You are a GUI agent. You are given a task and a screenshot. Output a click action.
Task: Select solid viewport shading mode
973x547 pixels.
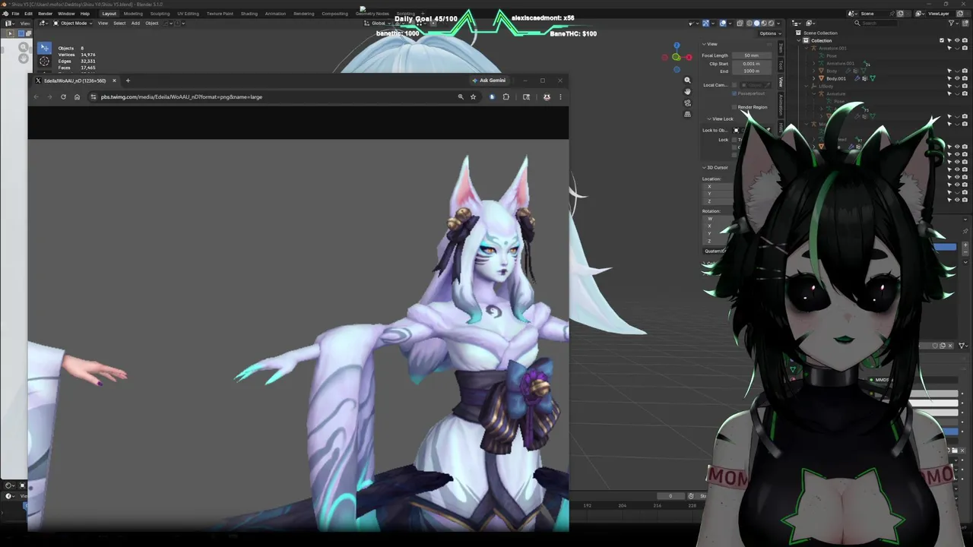click(756, 24)
